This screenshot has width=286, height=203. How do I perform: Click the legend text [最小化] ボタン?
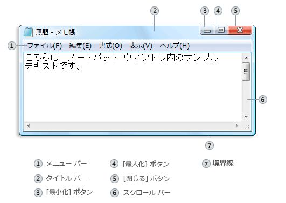[69, 192]
